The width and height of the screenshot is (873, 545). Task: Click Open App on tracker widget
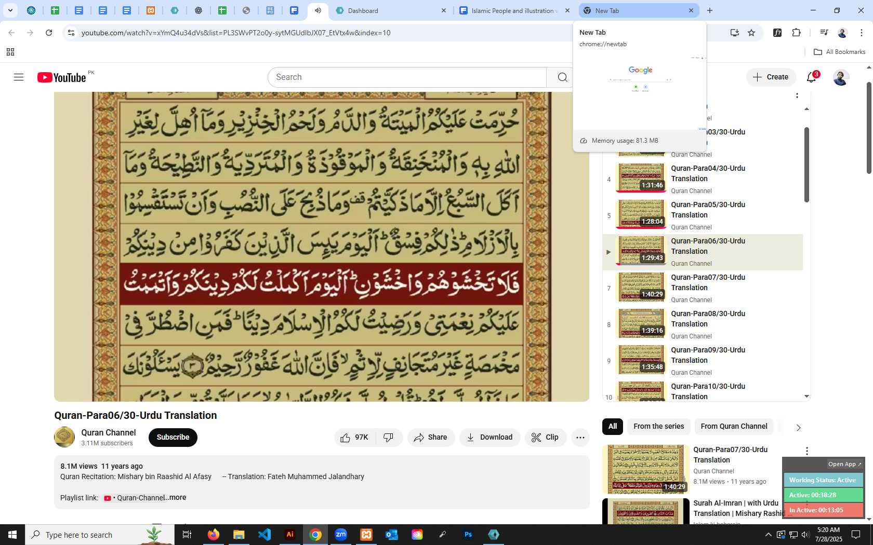click(844, 465)
